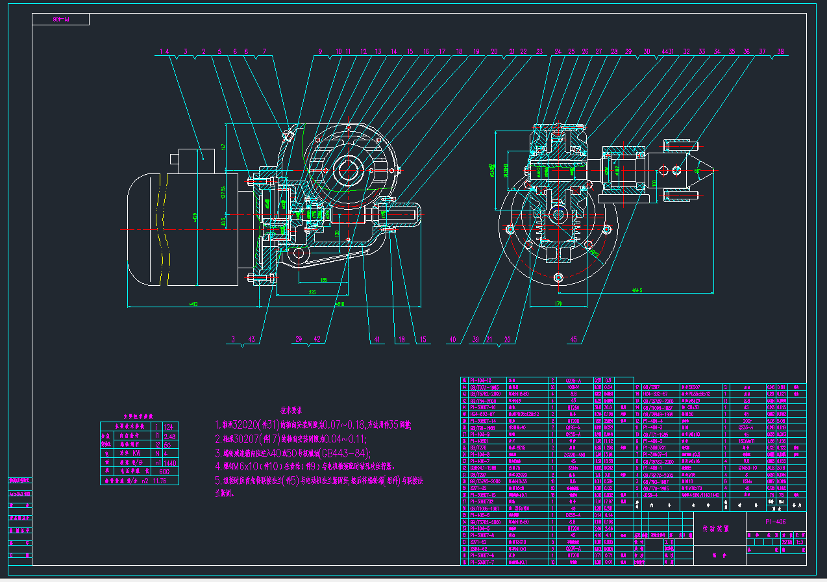Click HT250 material cell in parts list
This screenshot has width=827, height=582.
coord(573,407)
